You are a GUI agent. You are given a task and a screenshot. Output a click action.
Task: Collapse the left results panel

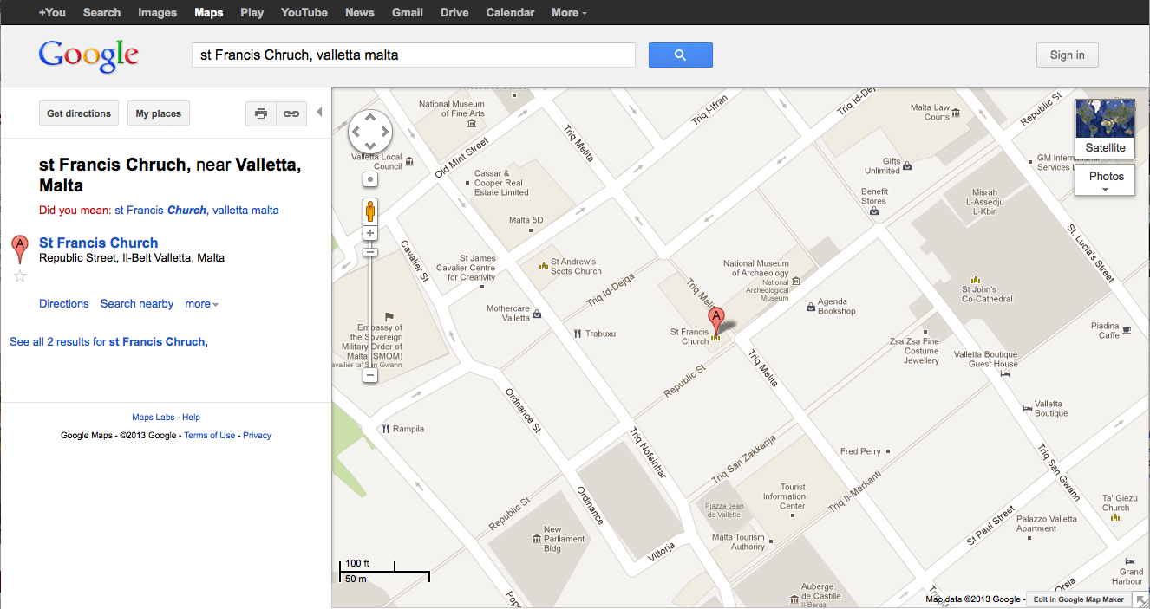tap(319, 113)
